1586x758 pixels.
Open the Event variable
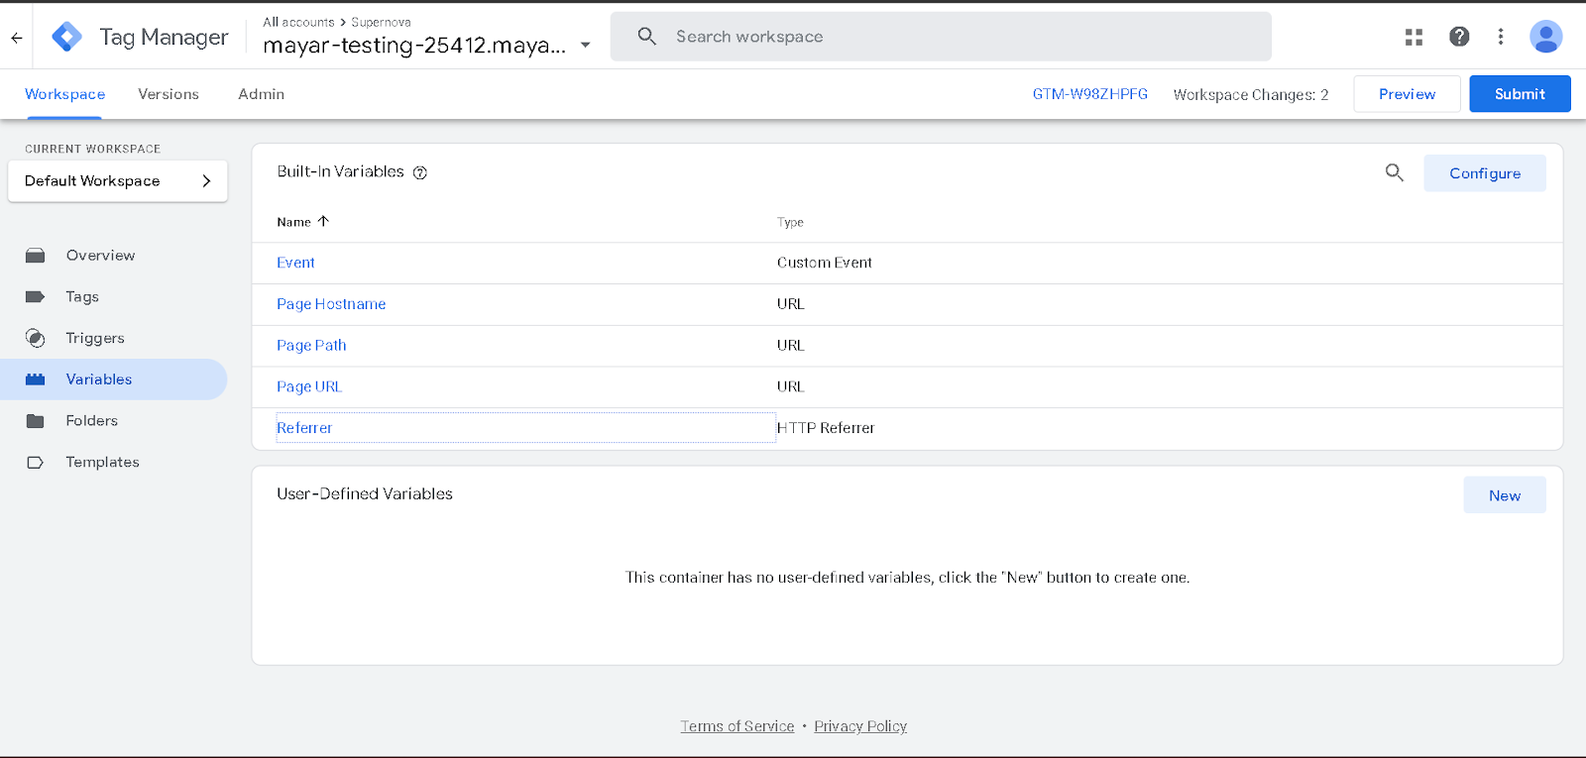click(x=295, y=263)
